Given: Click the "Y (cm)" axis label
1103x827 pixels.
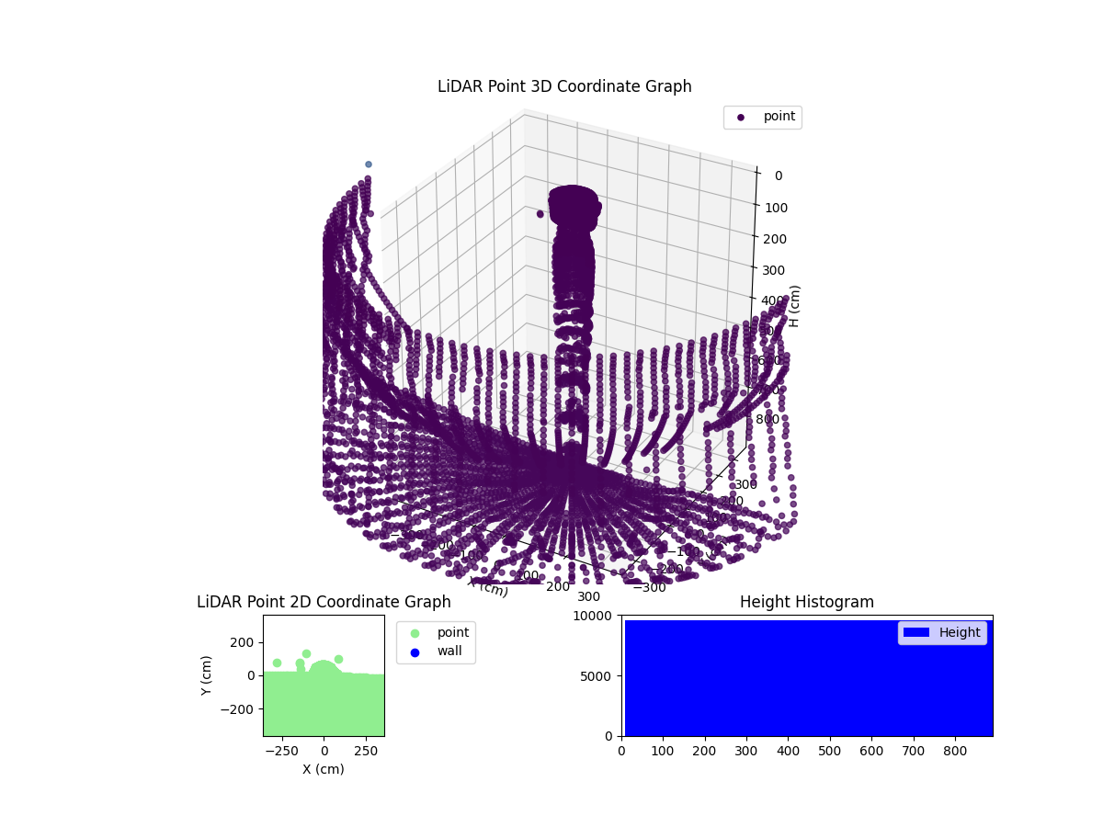Looking at the screenshot, I should (208, 675).
